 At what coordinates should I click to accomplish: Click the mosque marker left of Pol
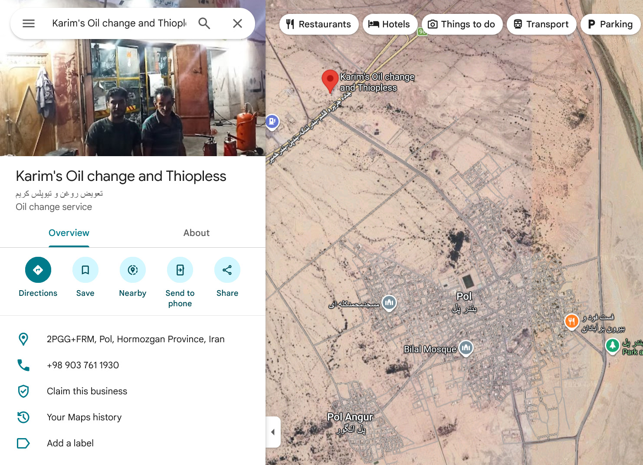(x=389, y=302)
